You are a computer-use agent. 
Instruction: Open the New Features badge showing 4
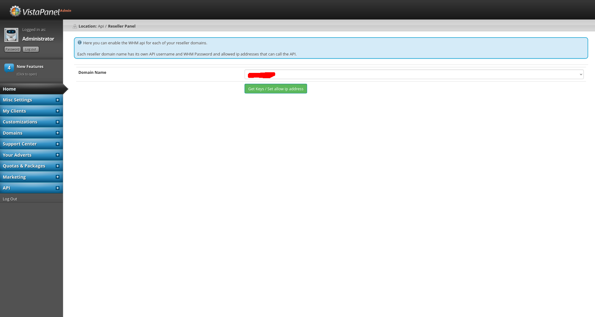[x=9, y=67]
